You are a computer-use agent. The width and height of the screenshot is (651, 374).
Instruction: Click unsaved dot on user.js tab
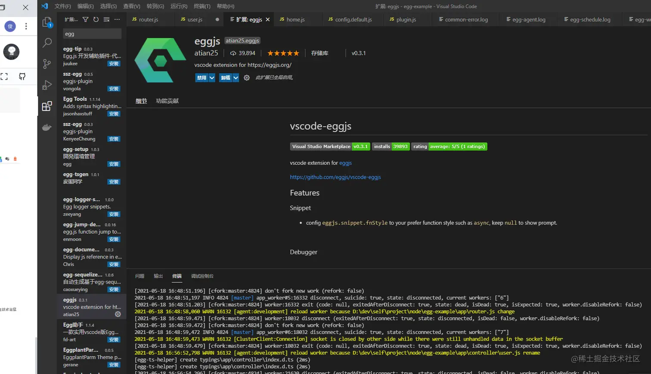[x=217, y=19]
